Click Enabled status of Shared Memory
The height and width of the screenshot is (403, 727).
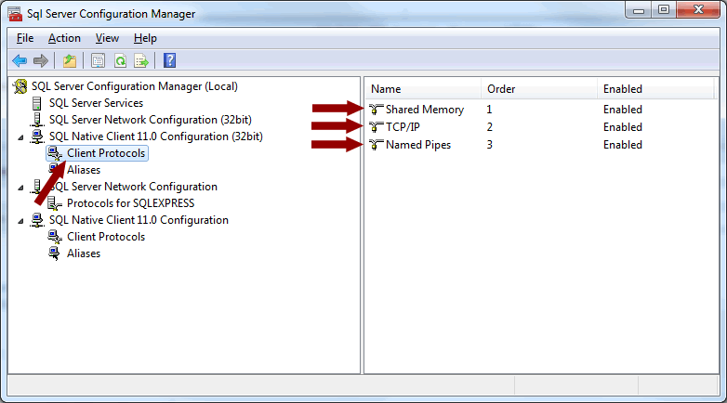point(623,110)
